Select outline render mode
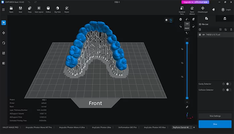Viewport: 234px width, 134px height. coord(171,20)
